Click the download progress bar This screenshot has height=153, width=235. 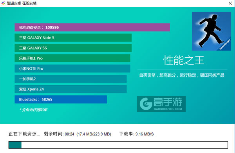(118, 145)
